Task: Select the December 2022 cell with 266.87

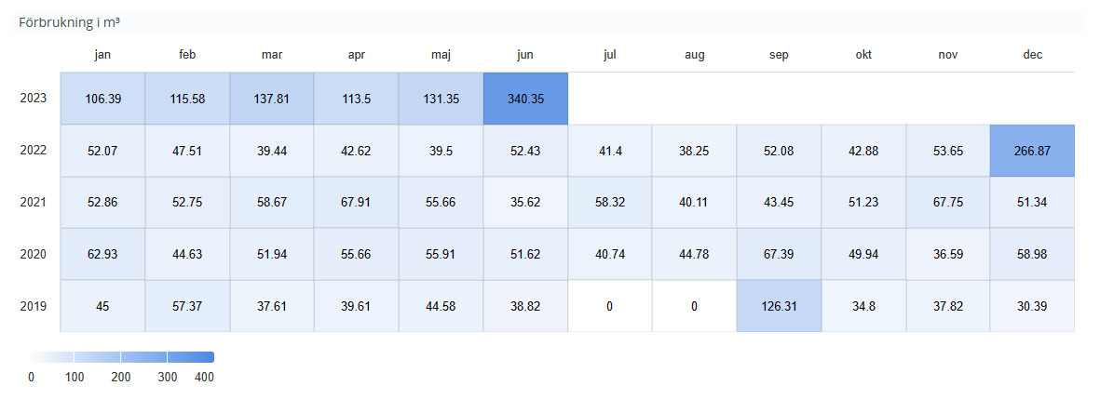Action: click(1032, 151)
